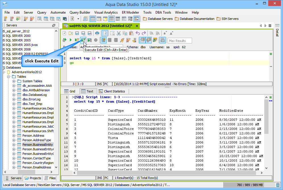Click the results pane horizontal scrollbar
This screenshot has width=283, height=190.
[167, 173]
